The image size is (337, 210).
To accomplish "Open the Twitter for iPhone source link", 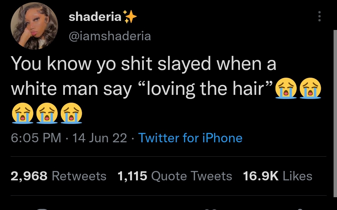I will click(190, 138).
